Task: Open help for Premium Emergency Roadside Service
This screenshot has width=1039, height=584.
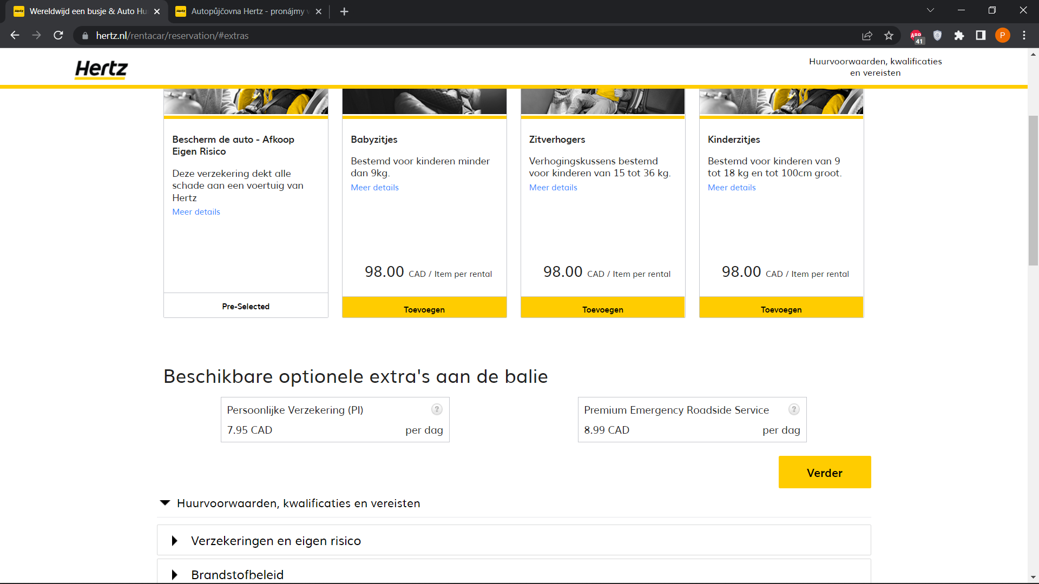Action: pos(794,409)
